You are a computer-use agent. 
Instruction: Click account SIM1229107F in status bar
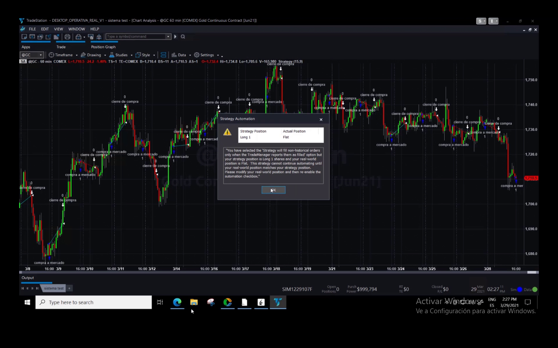[297, 289]
